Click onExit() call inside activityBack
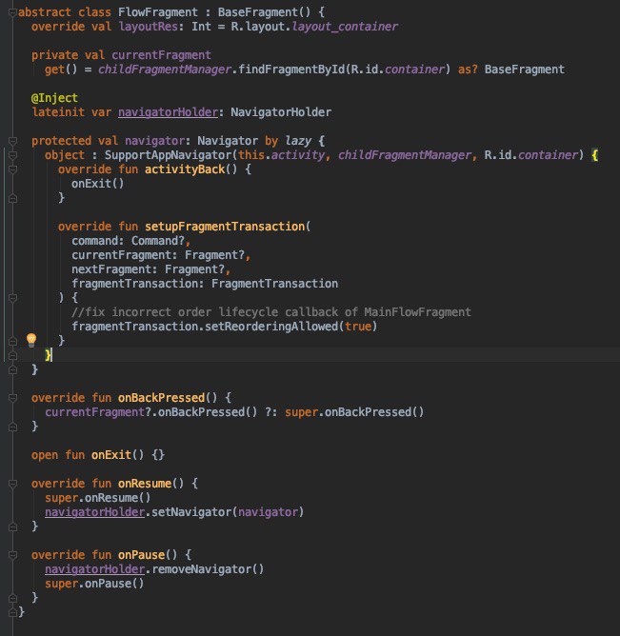620x636 pixels. pyautogui.click(x=97, y=184)
